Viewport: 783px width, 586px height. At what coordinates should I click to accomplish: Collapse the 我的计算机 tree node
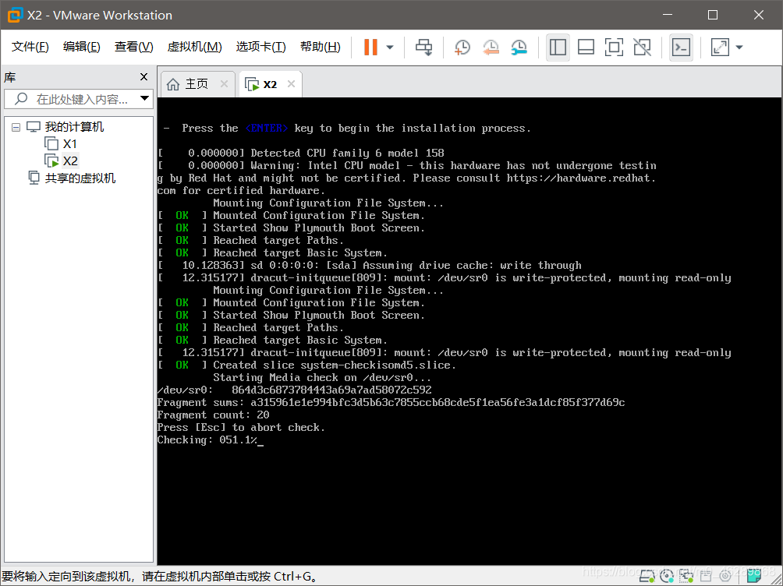tap(16, 127)
